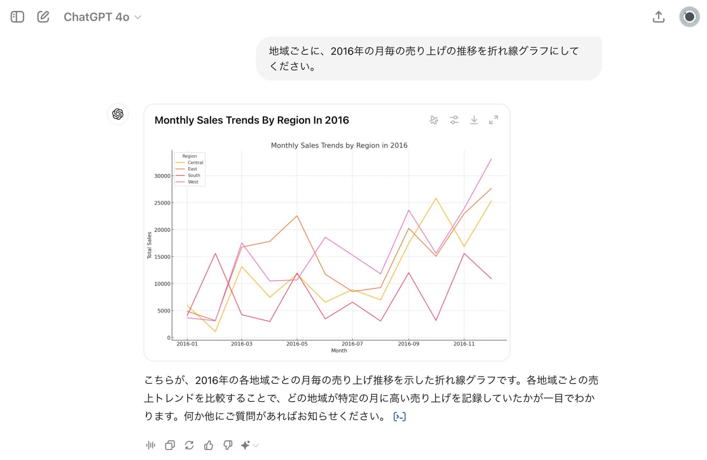Toggle the sidebar panel icon
Image resolution: width=707 pixels, height=460 pixels.
17,17
